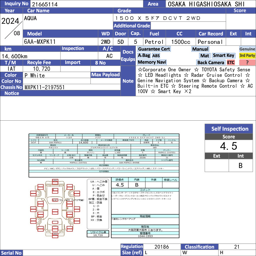
Task: Click the Smart Key badge
Action: [x=224, y=55]
